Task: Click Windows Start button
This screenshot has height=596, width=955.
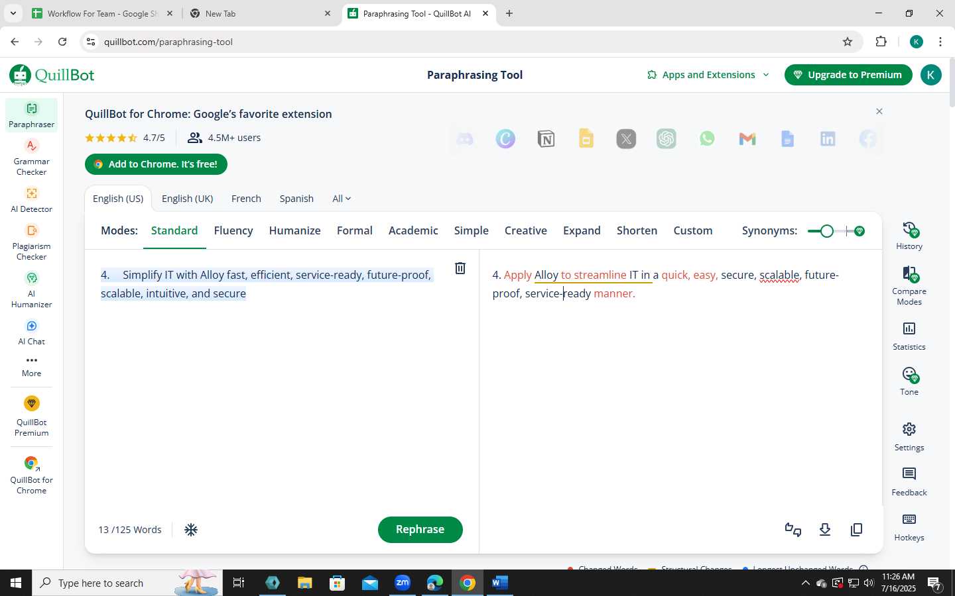Action: [16, 583]
